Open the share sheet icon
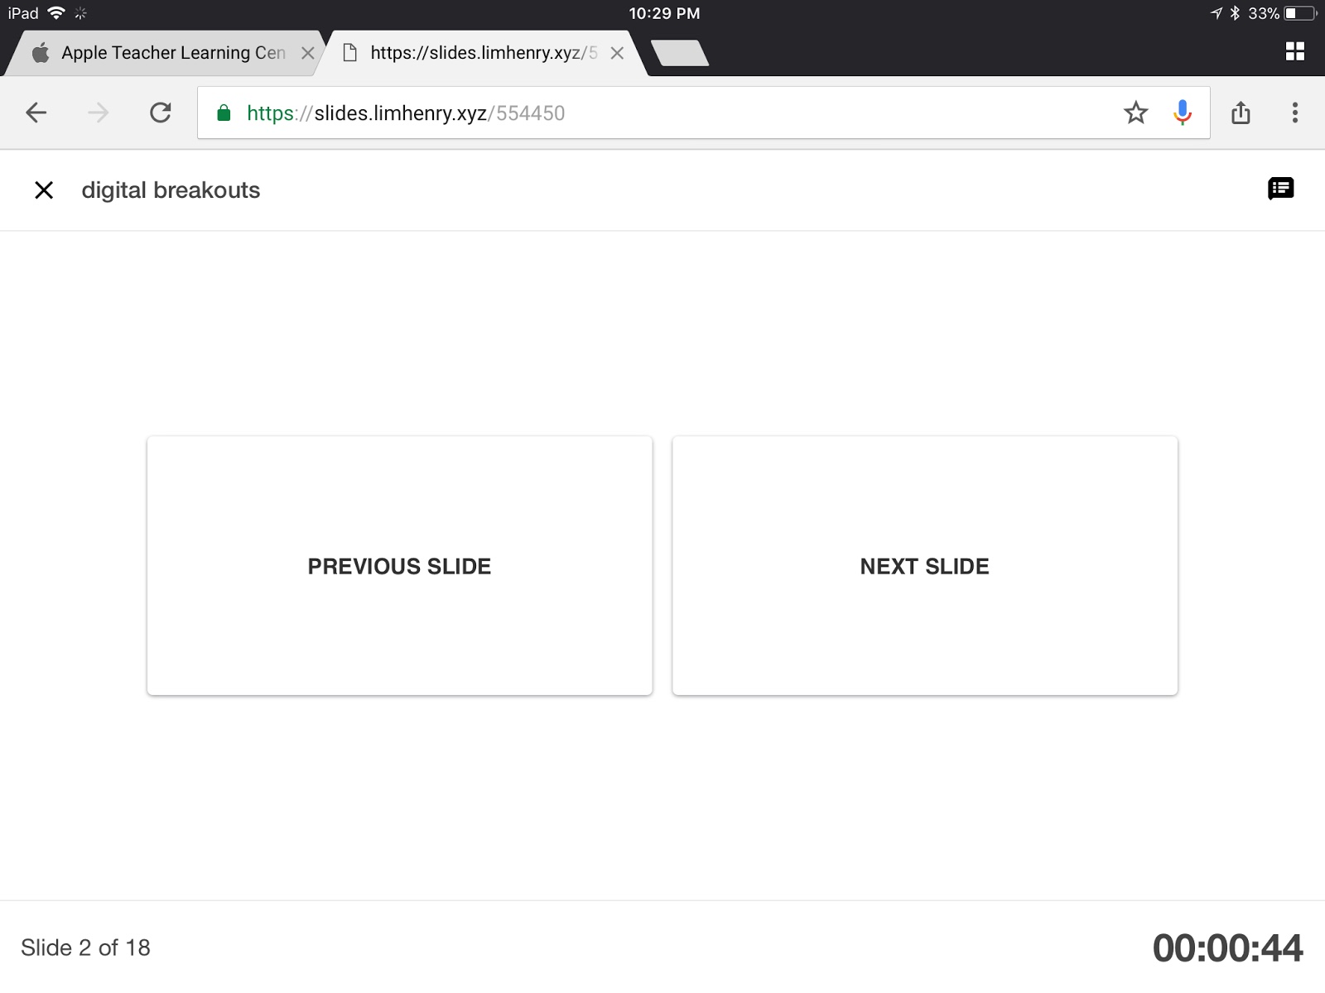 pyautogui.click(x=1241, y=113)
